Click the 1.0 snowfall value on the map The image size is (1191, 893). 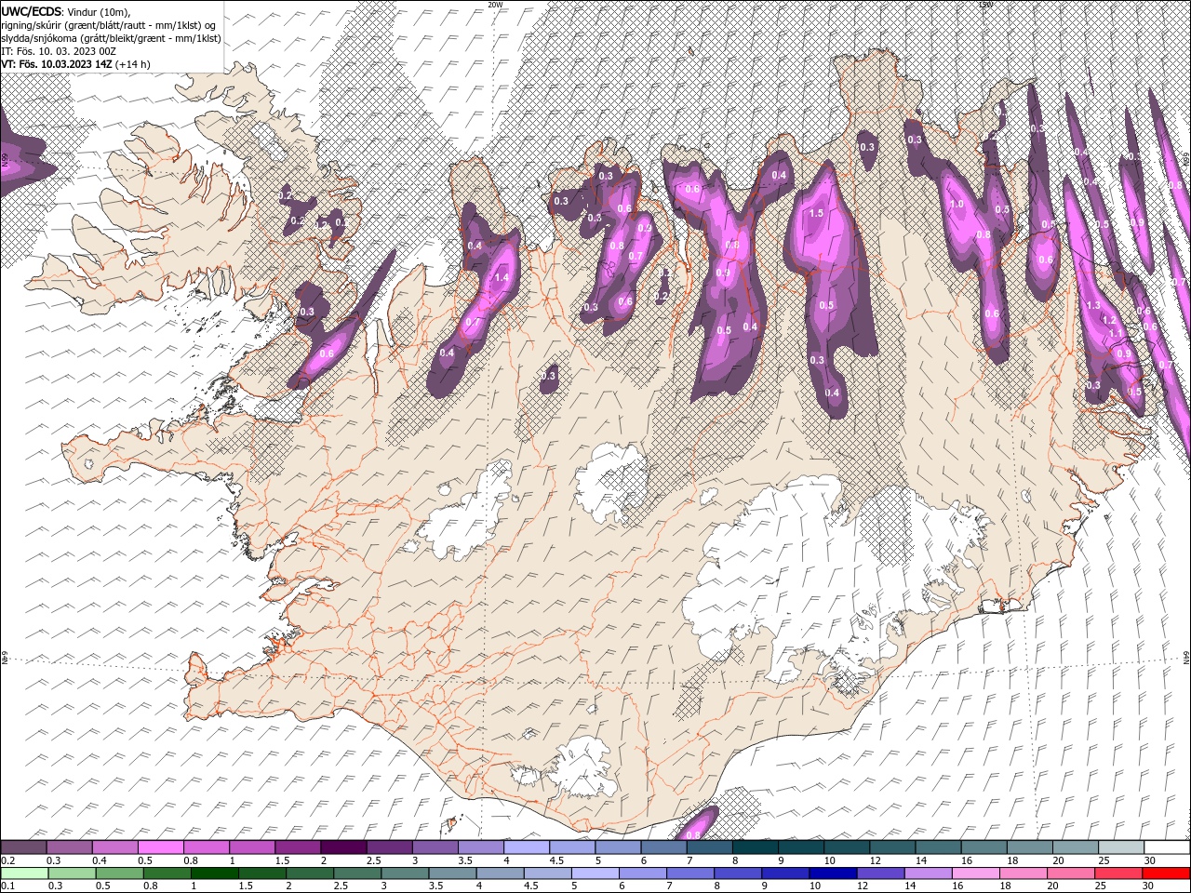956,204
